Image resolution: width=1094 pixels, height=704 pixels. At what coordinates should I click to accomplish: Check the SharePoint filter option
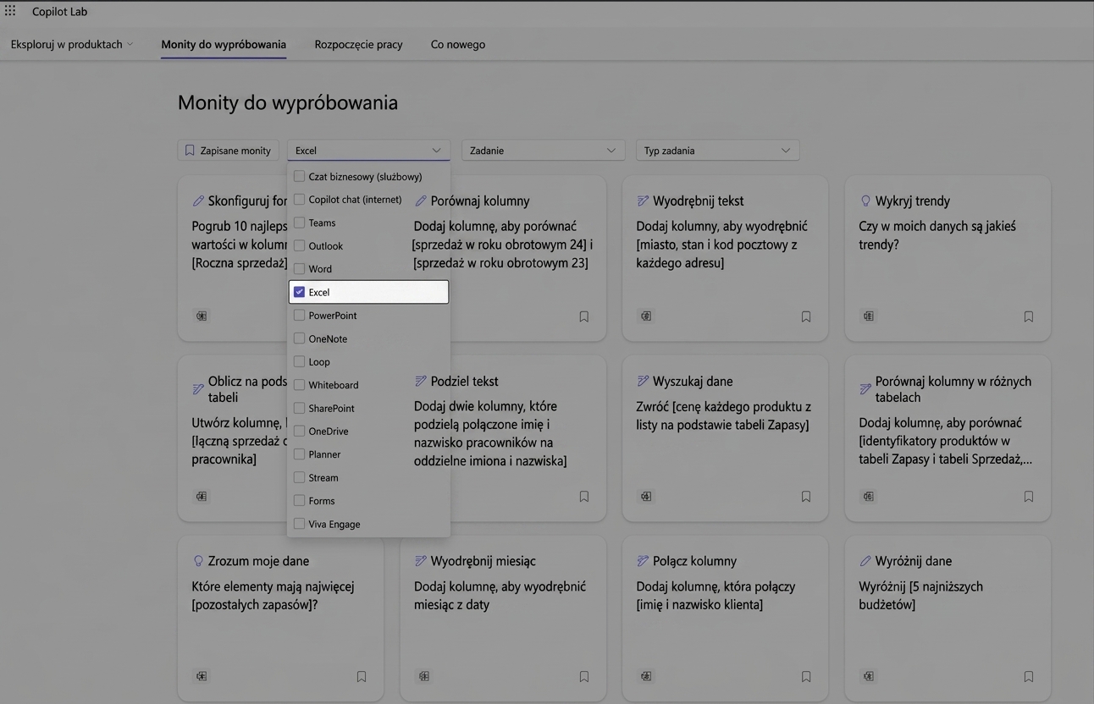click(299, 408)
